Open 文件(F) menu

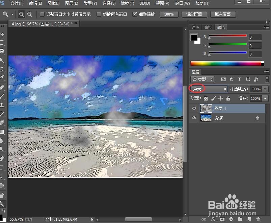point(17,3)
